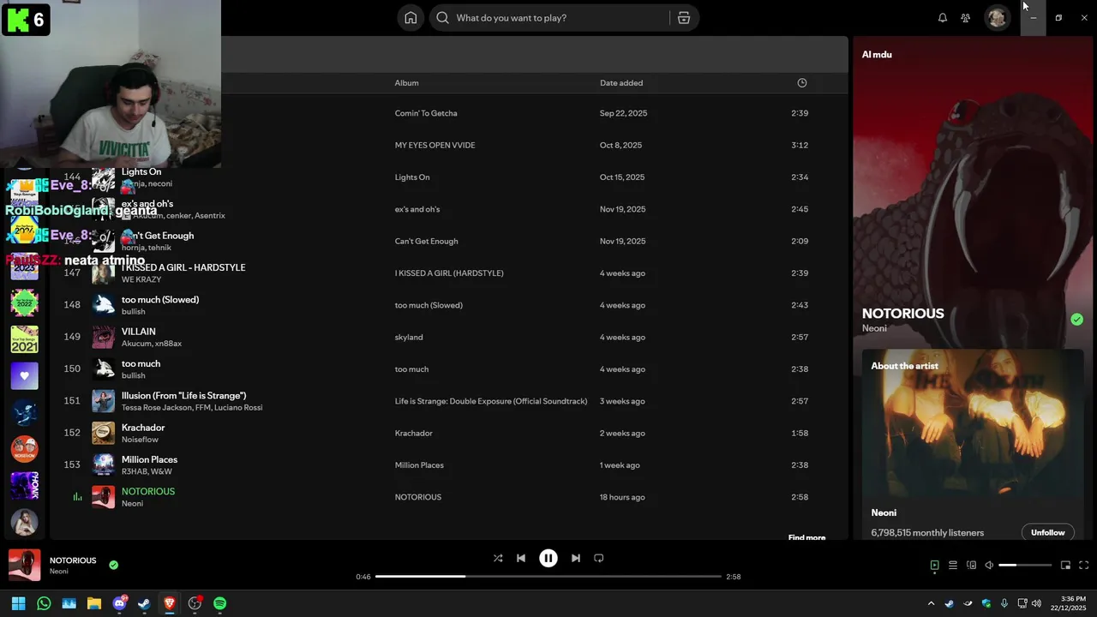Image resolution: width=1097 pixels, height=617 pixels.
Task: Open Brave browser from the taskbar
Action: coord(170,603)
